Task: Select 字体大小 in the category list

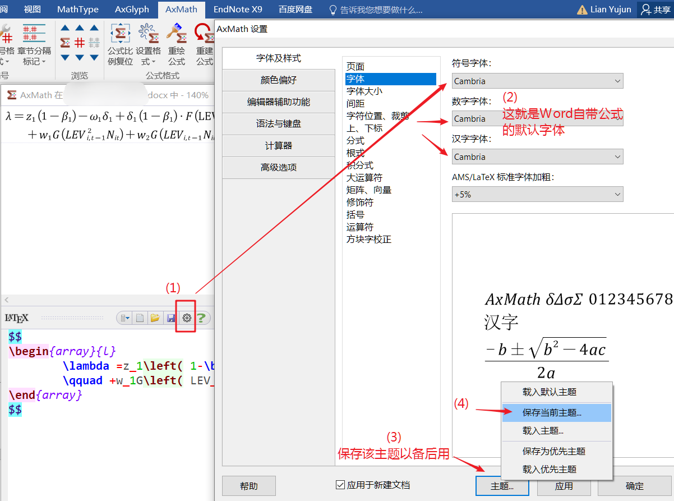Action: 364,91
